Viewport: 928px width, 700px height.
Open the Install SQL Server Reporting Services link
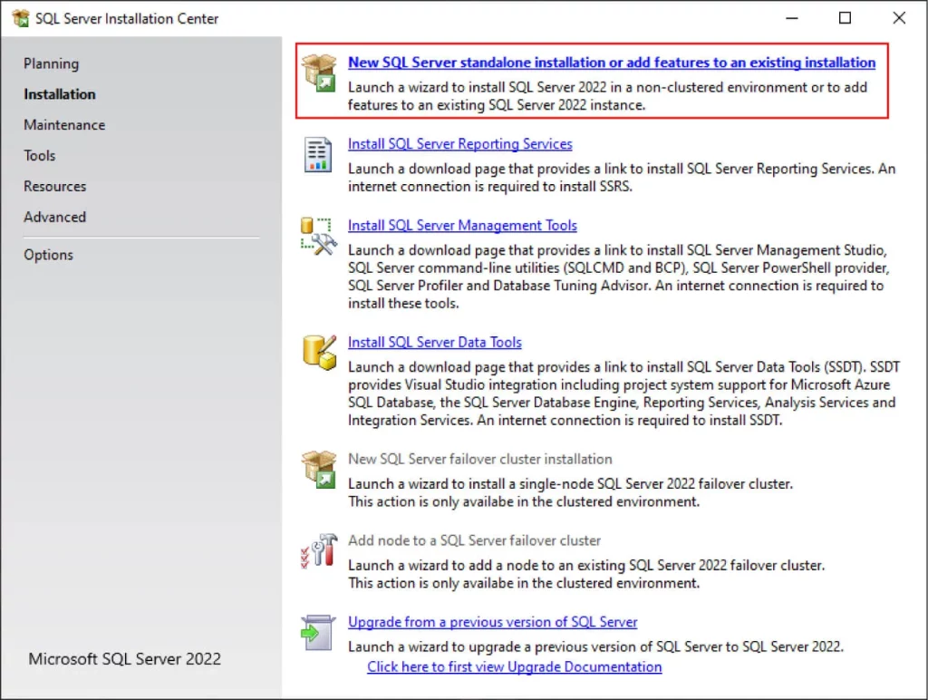(x=460, y=143)
